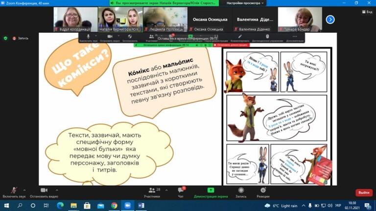The image size is (376, 211).
Task: Open the Вид view layout menu
Action: click(367, 12)
